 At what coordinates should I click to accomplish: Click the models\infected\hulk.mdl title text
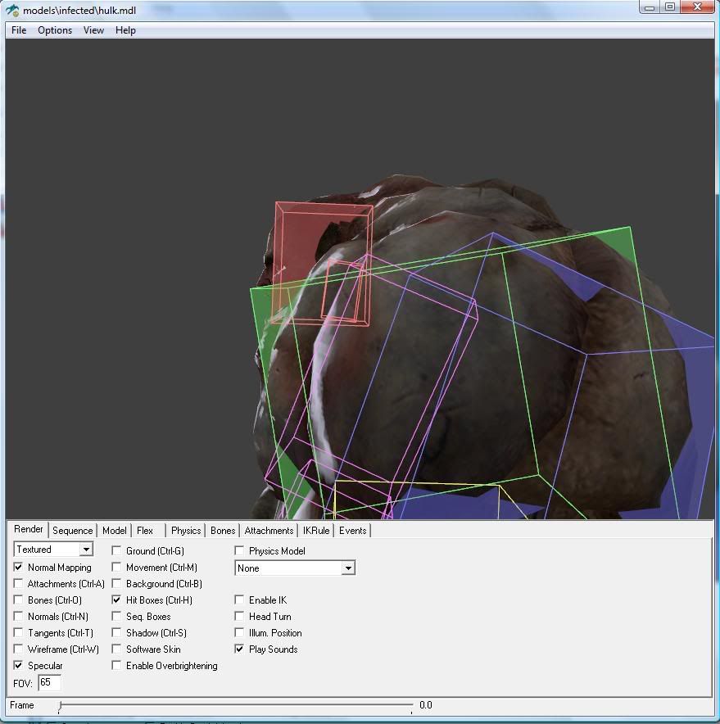(x=79, y=10)
